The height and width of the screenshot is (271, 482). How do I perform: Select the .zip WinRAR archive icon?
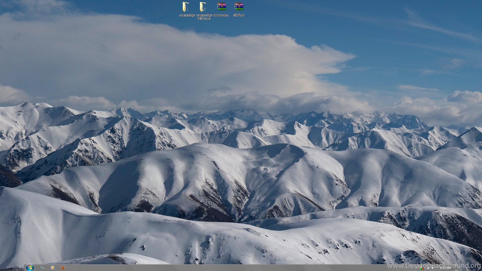pos(239,6)
